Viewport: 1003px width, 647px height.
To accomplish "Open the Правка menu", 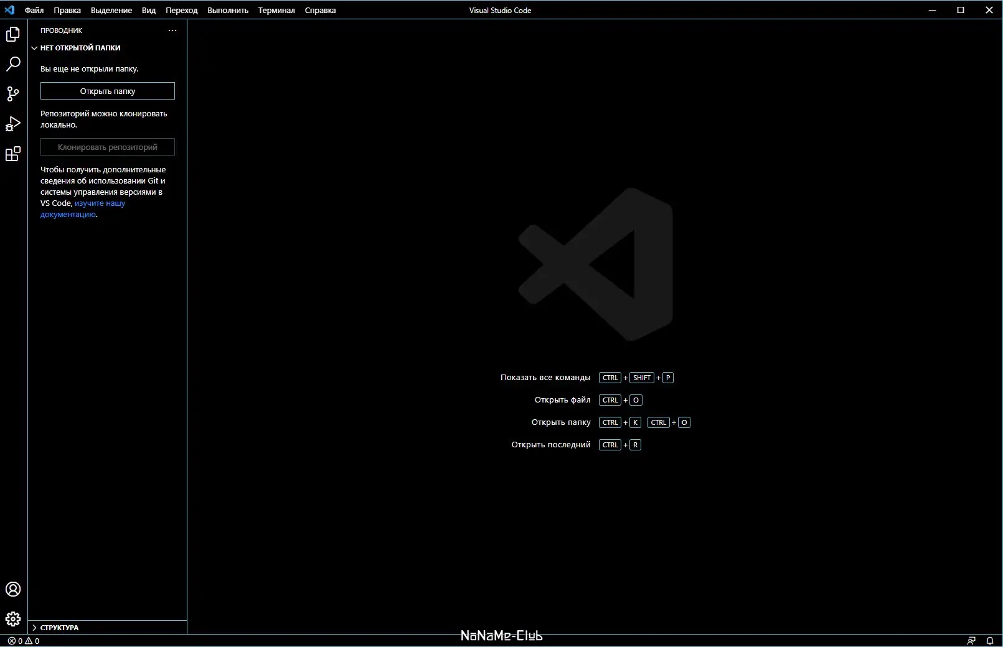I will pos(67,10).
